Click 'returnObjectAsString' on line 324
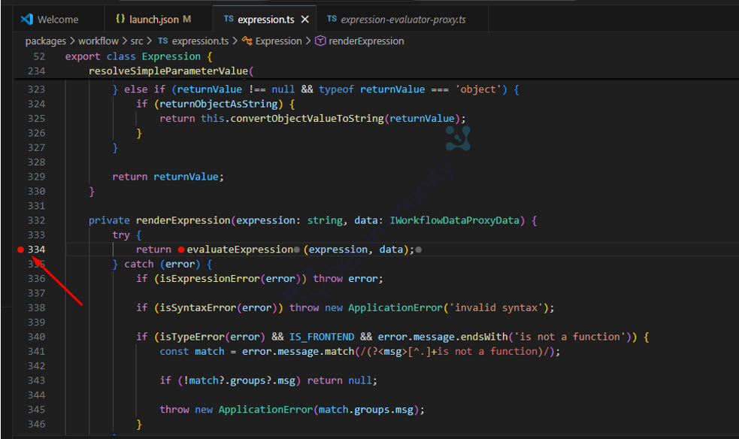 [x=219, y=104]
